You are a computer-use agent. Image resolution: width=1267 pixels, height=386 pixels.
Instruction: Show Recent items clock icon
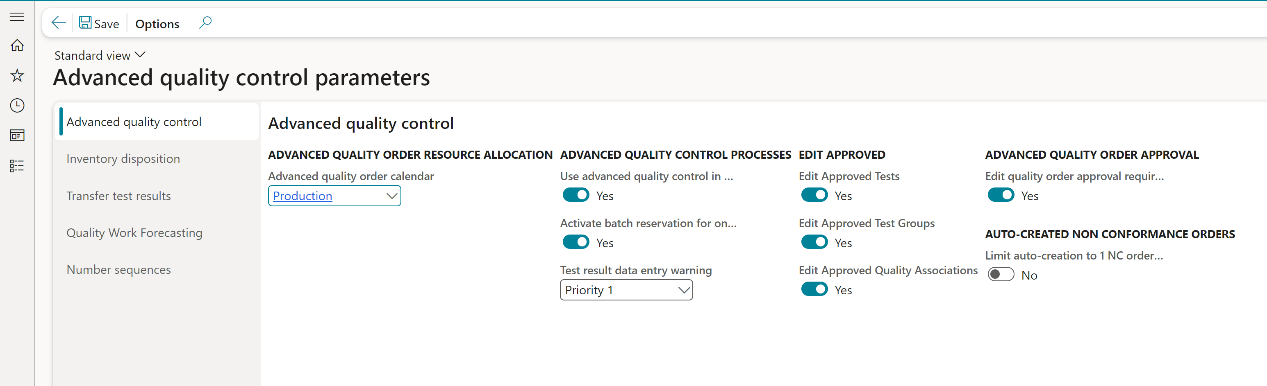click(17, 106)
